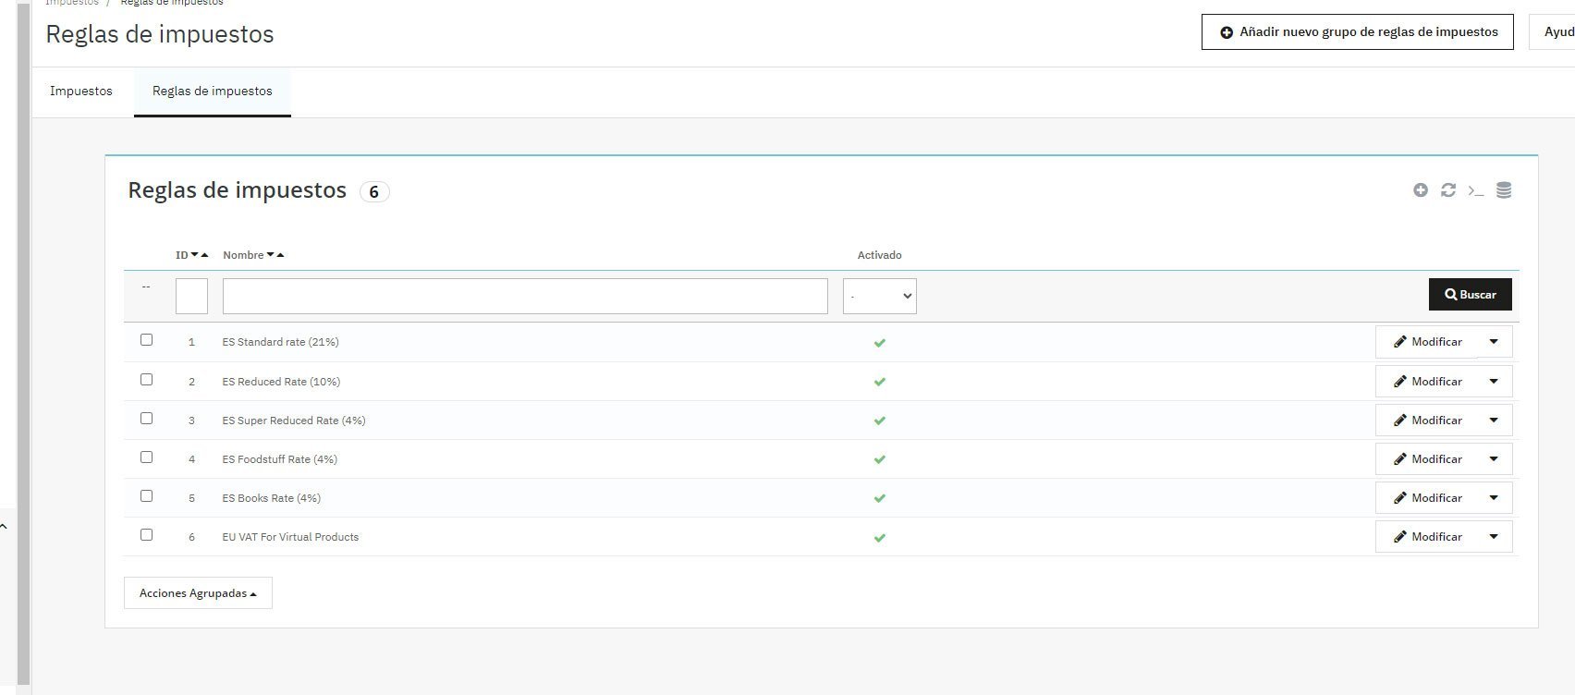
Task: Sort ID column descending arrow
Action: pyautogui.click(x=195, y=255)
